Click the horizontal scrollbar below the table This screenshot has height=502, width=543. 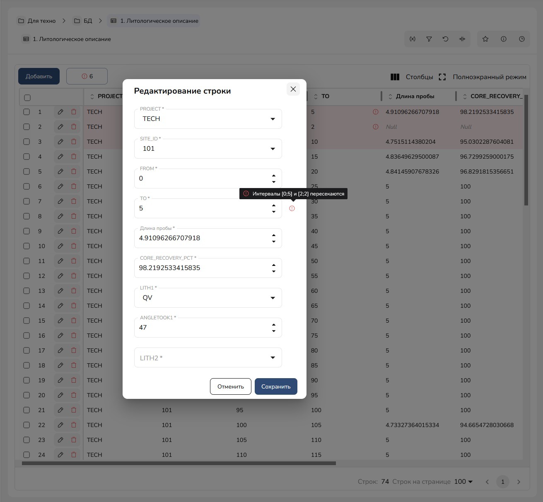179,463
